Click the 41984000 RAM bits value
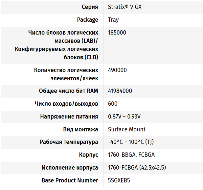Viewport: 203px width, 190px height. (x=120, y=91)
